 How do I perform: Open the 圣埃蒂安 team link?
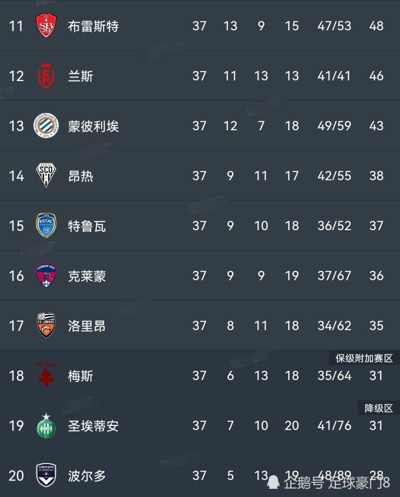pos(93,426)
